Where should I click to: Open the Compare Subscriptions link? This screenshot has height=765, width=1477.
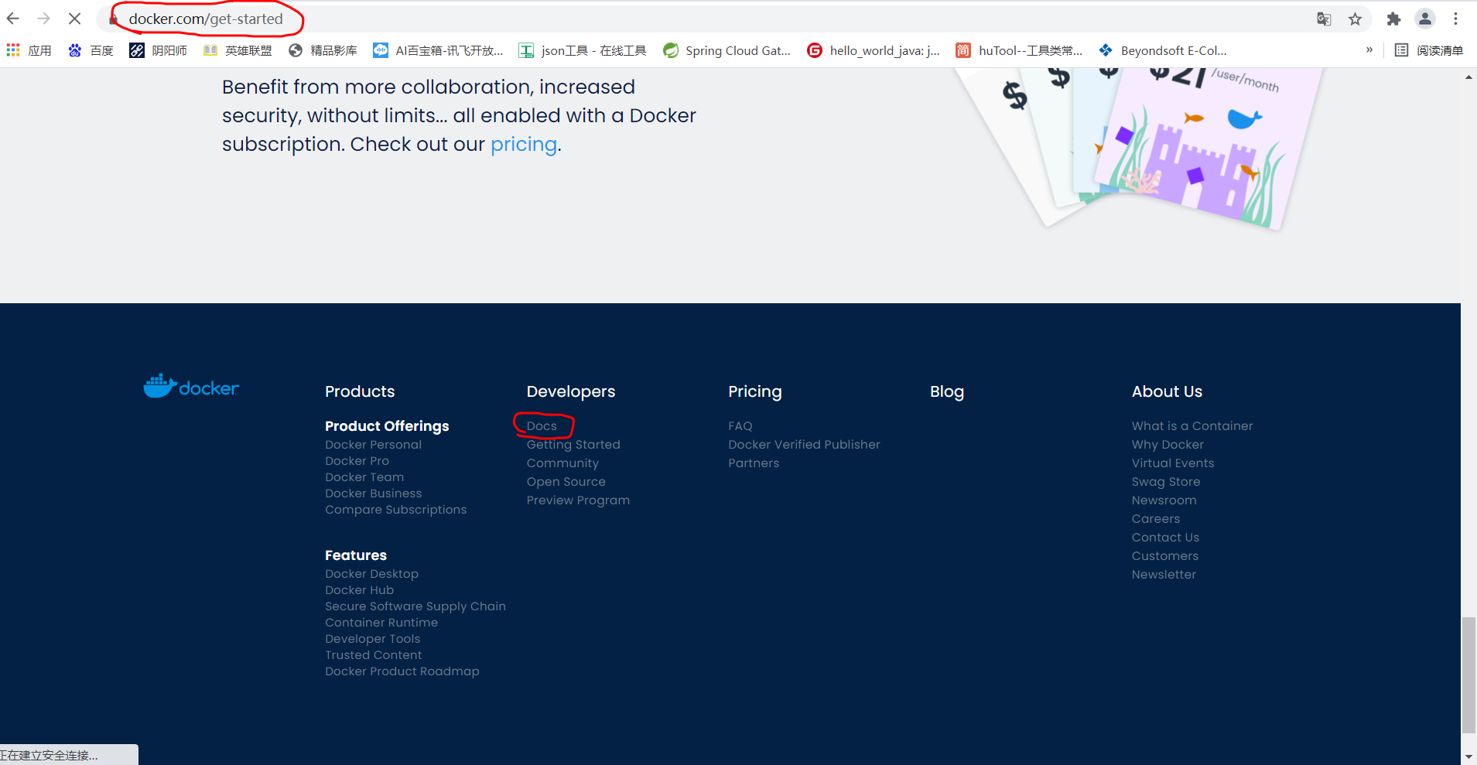[x=396, y=510]
